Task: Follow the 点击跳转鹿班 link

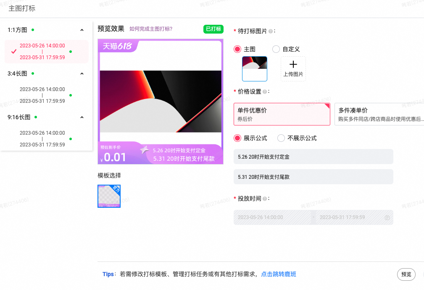Action: (x=279, y=274)
